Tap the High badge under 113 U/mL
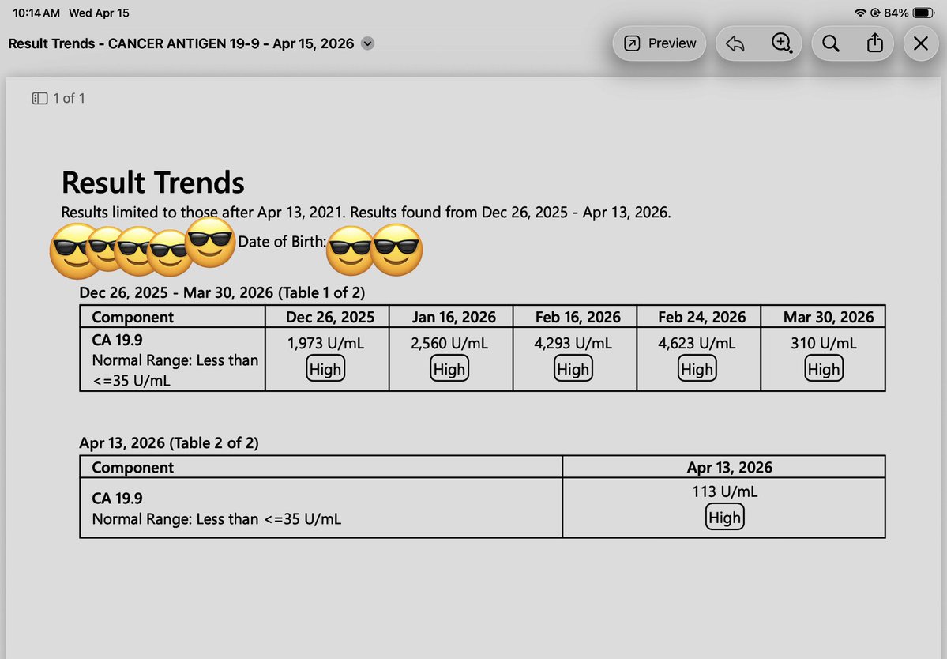The image size is (947, 659). [725, 517]
